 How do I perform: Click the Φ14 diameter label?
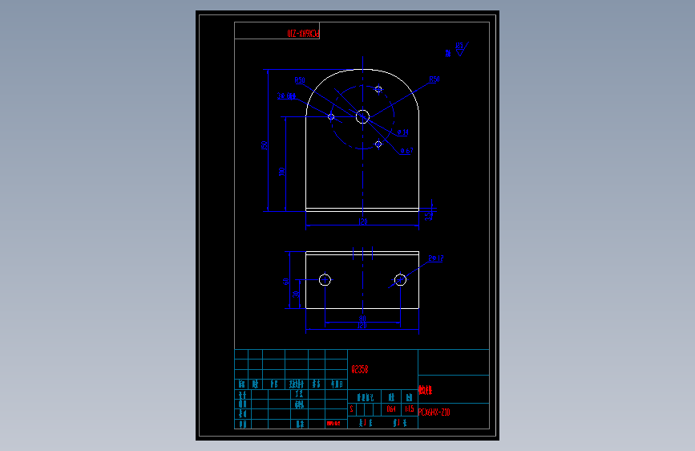[x=403, y=132]
